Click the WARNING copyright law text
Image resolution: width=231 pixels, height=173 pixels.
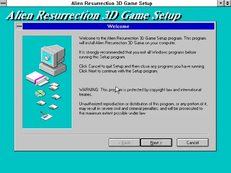tap(140, 92)
